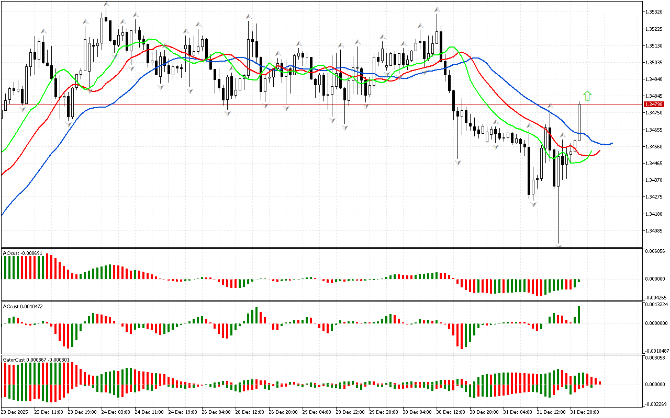The image size is (670, 418).
Task: Click the 31 Dec 20:00 time label
Action: 585,412
